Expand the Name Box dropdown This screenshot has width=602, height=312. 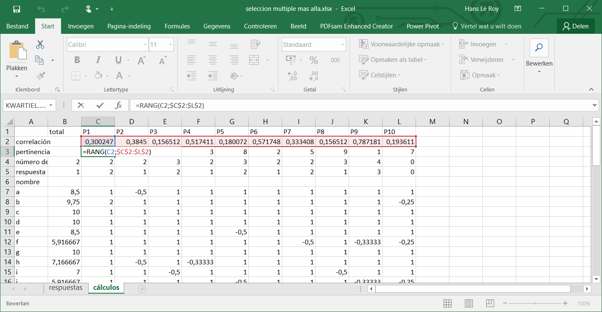coord(51,105)
